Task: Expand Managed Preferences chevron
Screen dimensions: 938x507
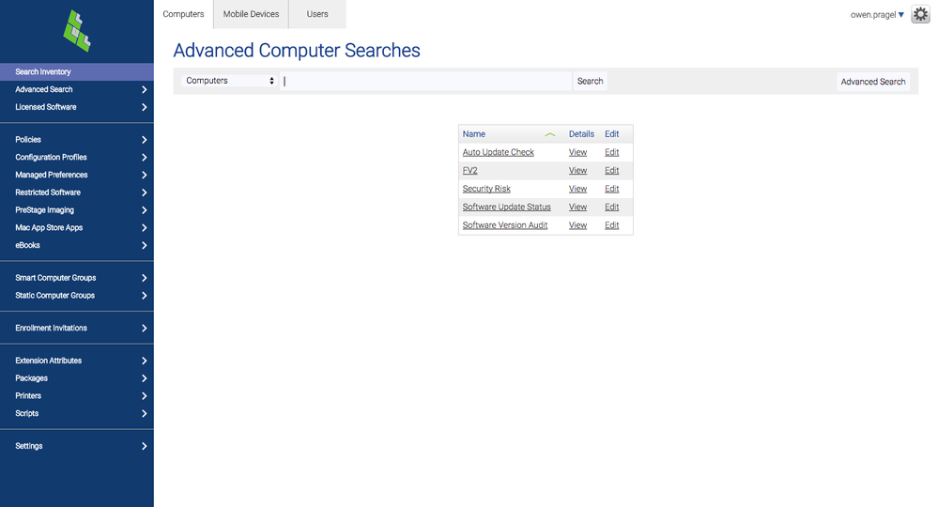Action: 145,176
